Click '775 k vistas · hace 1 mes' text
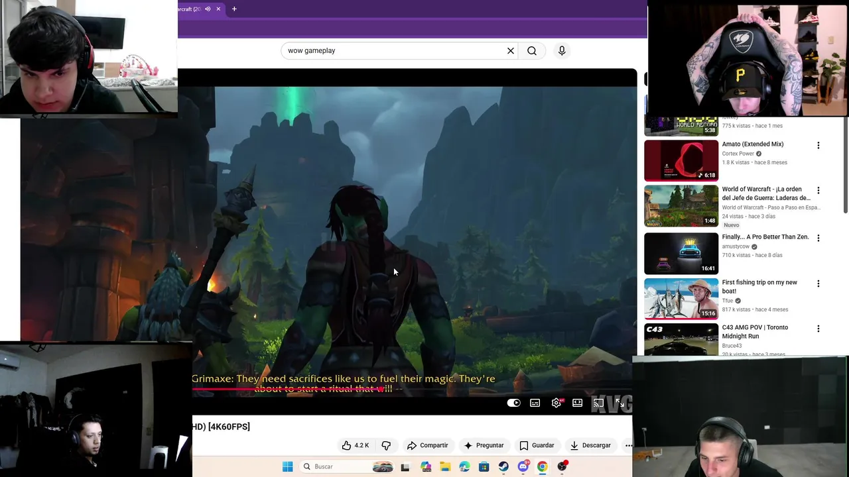Image resolution: width=849 pixels, height=477 pixels. (752, 126)
